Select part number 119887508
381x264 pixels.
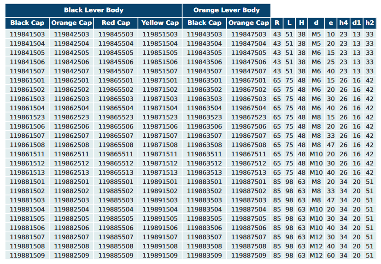click(x=249, y=246)
